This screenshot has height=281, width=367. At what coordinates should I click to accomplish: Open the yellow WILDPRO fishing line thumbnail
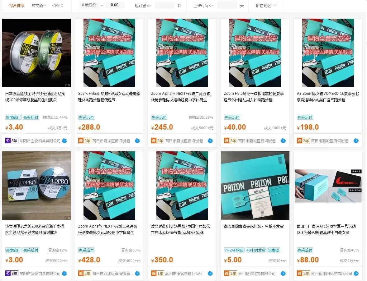(36, 53)
